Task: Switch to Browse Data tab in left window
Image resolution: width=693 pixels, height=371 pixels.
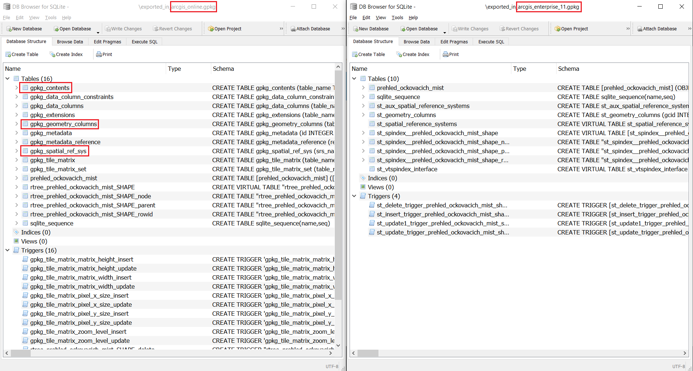Action: coord(70,42)
